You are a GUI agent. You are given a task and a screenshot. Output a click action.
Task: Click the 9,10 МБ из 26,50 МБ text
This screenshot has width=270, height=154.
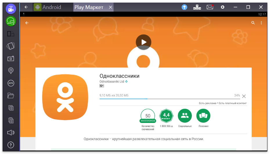pos(114,95)
